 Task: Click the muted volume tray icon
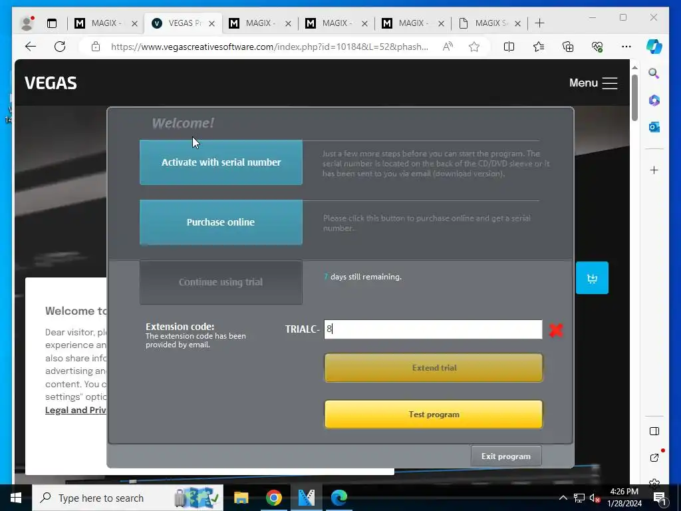595,498
